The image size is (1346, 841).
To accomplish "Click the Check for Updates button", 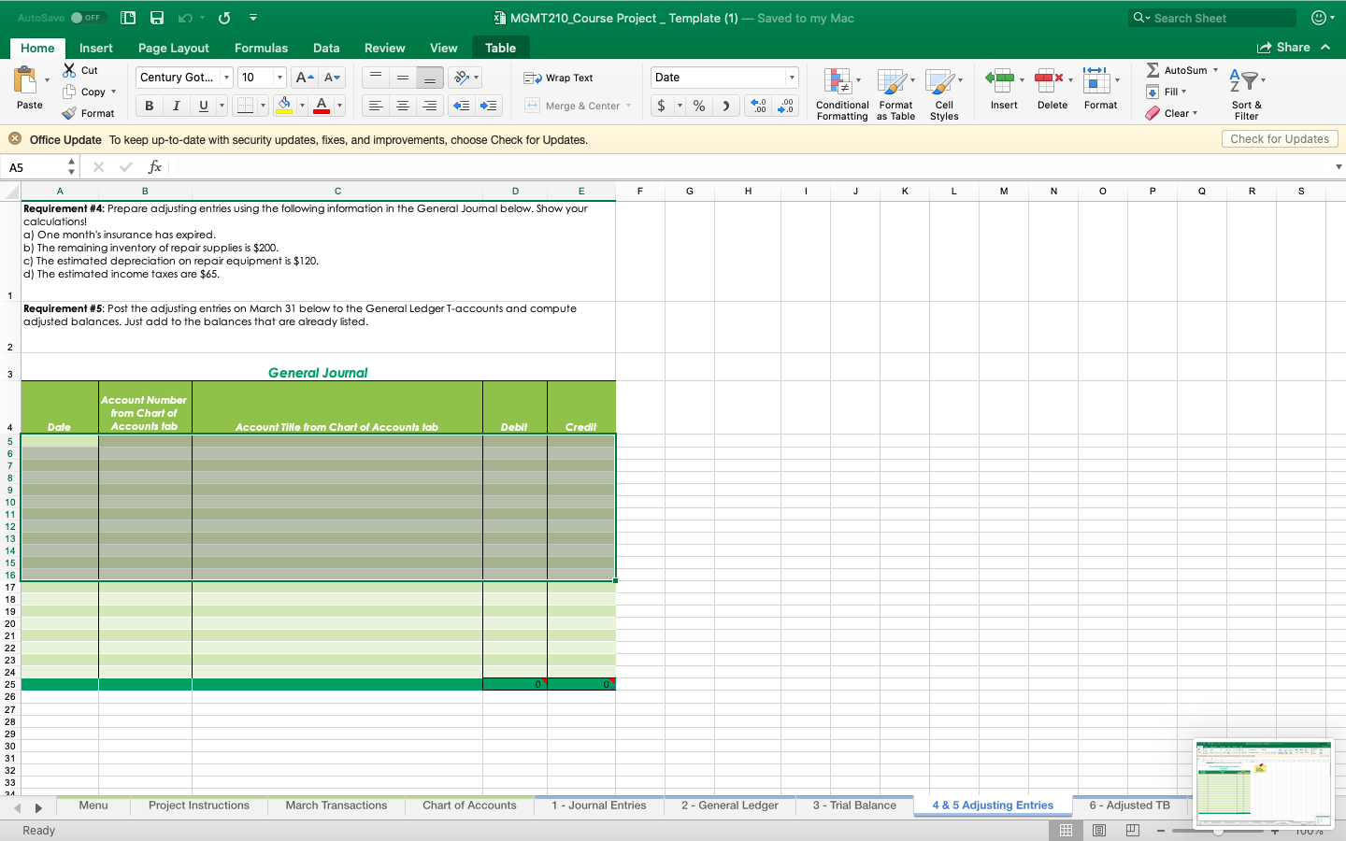I will pyautogui.click(x=1279, y=138).
